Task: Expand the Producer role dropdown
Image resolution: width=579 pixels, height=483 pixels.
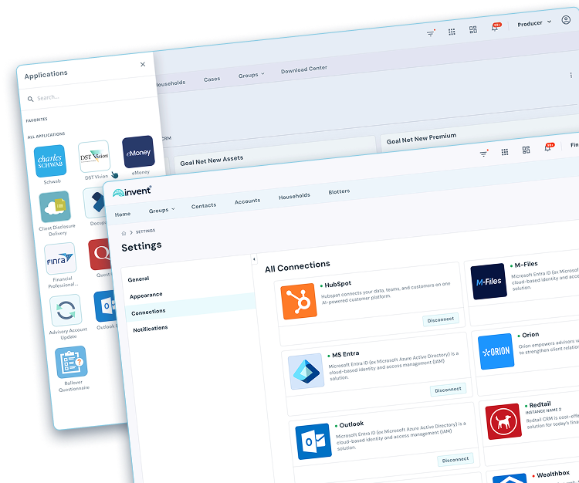Action: pyautogui.click(x=534, y=23)
